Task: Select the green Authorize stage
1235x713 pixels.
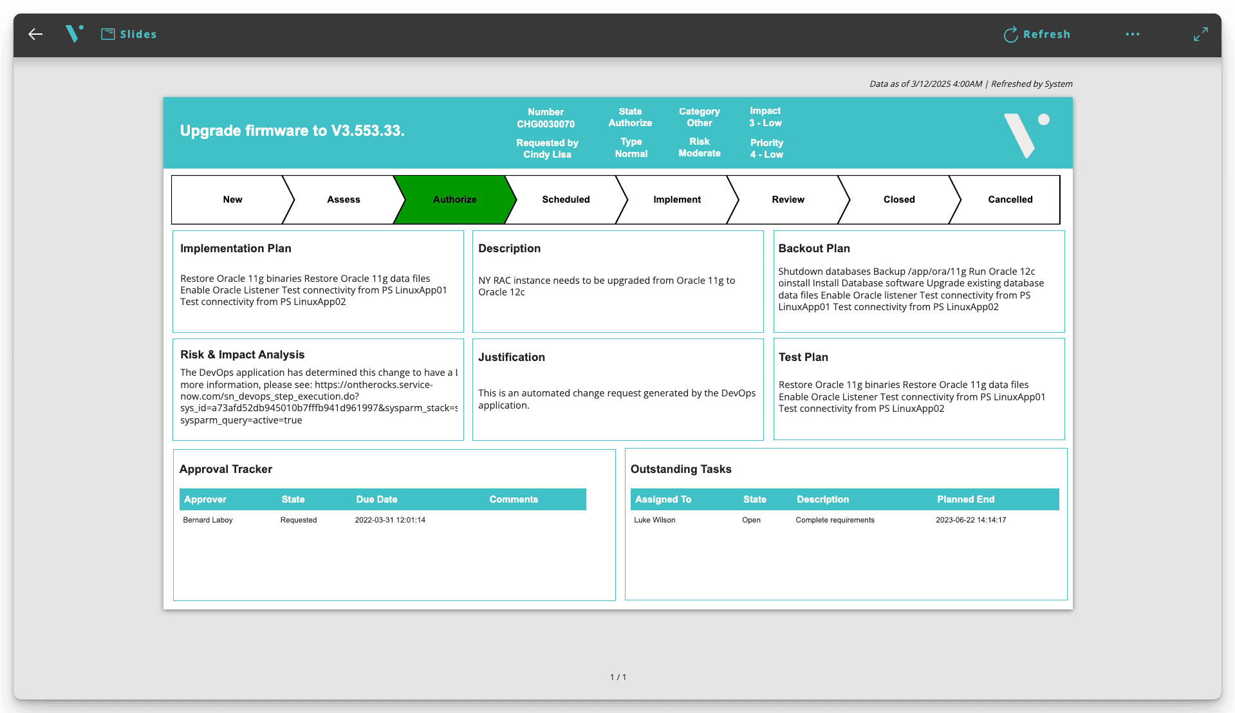Action: [x=455, y=199]
